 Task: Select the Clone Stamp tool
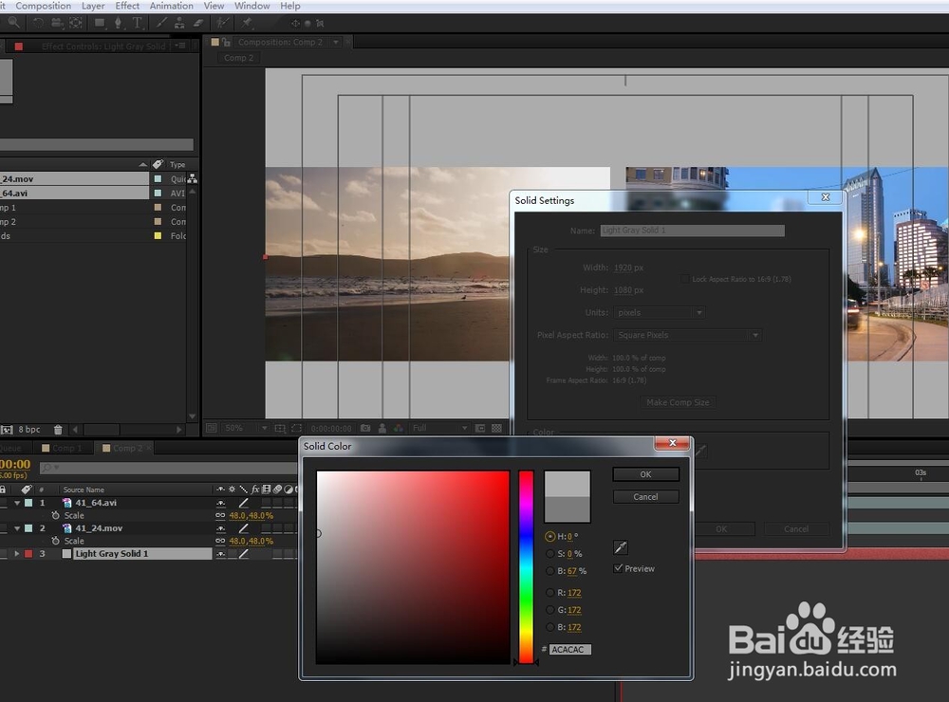pyautogui.click(x=179, y=23)
